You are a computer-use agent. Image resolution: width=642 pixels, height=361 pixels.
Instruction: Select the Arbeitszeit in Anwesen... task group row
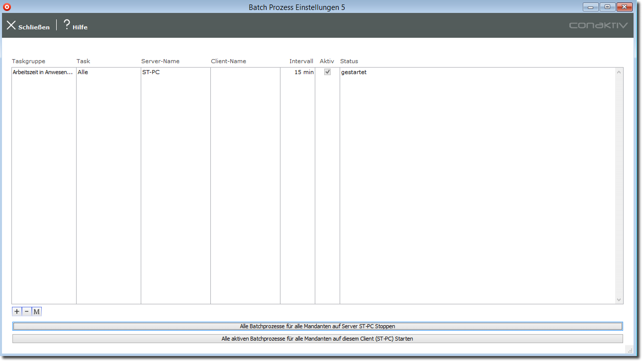pos(43,72)
